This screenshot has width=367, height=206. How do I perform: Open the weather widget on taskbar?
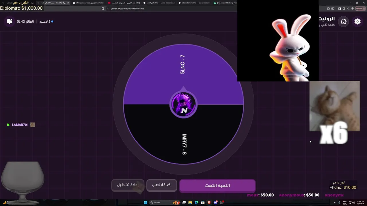point(7,203)
